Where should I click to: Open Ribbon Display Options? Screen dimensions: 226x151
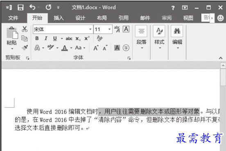[185, 7]
